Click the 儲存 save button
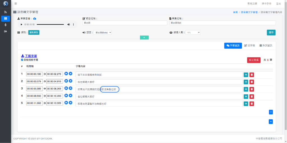Image resolution: width=287 pixels, height=143 pixels. click(x=271, y=32)
